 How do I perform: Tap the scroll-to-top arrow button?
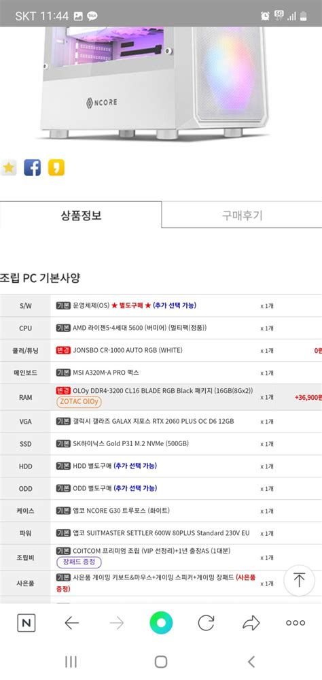(x=299, y=580)
